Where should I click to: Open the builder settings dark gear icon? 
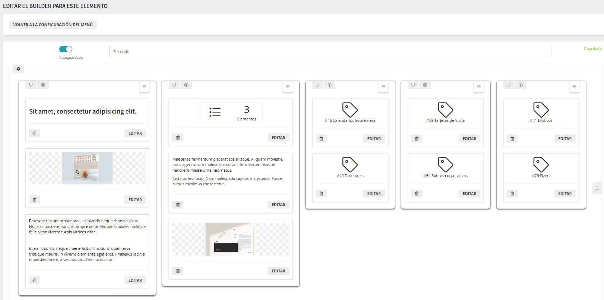[18, 69]
